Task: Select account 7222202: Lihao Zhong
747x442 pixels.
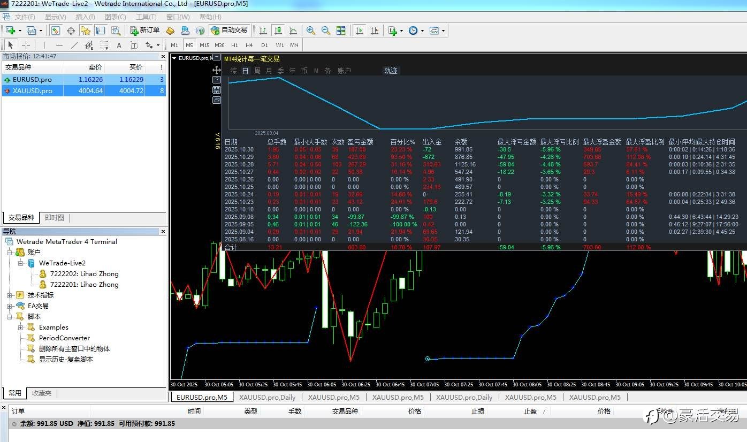Action: coord(84,273)
